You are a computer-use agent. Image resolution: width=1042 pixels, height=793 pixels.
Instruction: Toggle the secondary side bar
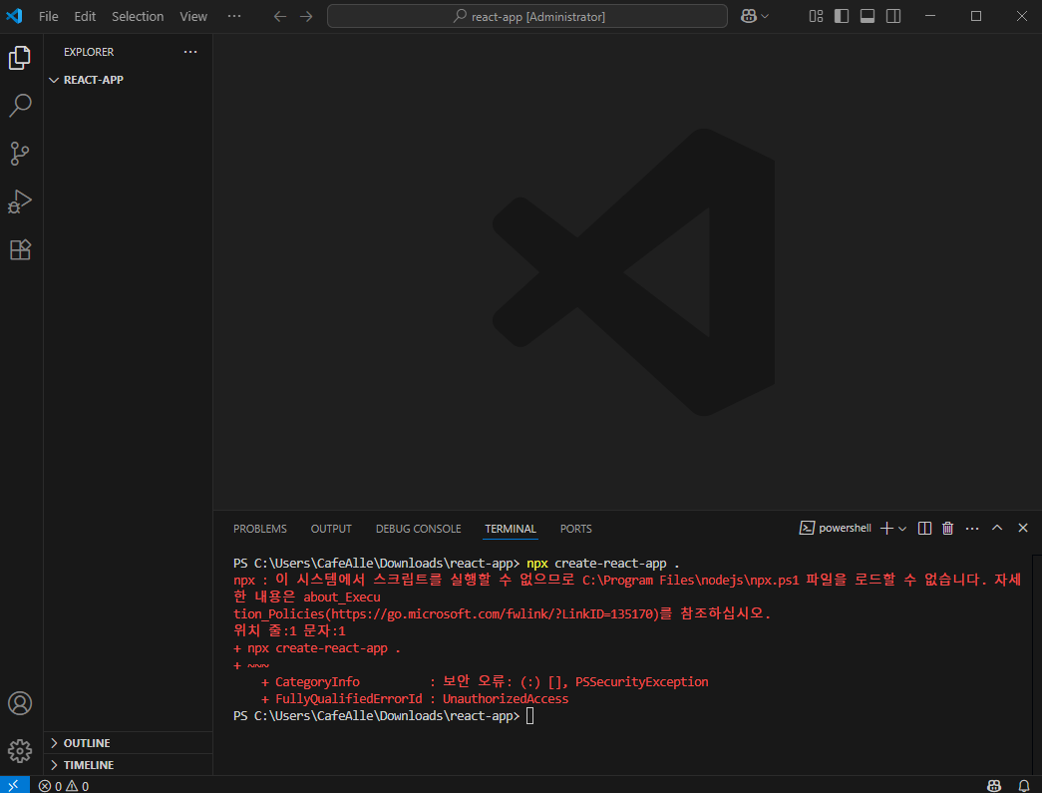pos(893,16)
